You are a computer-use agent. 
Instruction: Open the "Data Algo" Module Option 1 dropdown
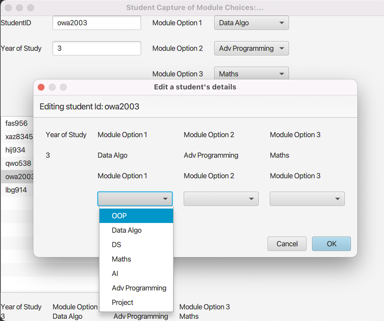click(251, 23)
